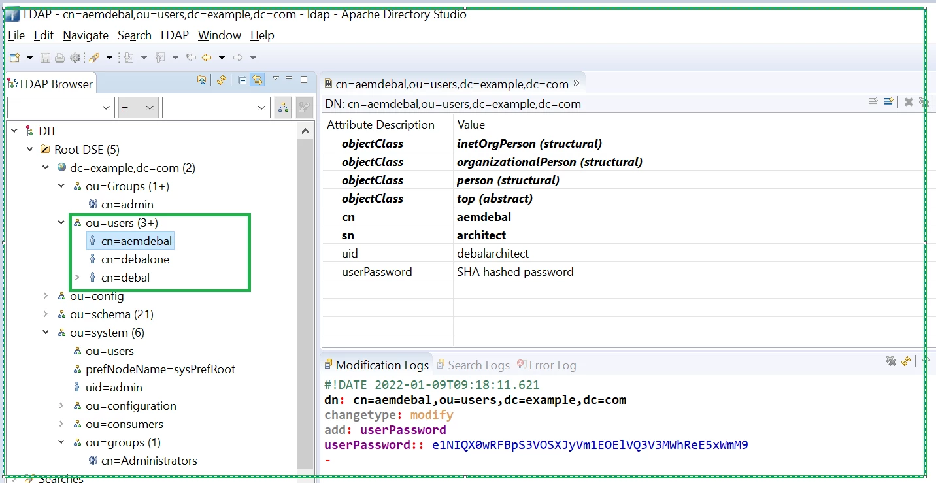936x483 pixels.
Task: Click Refresh icon in Modification Logs panel
Action: click(906, 361)
